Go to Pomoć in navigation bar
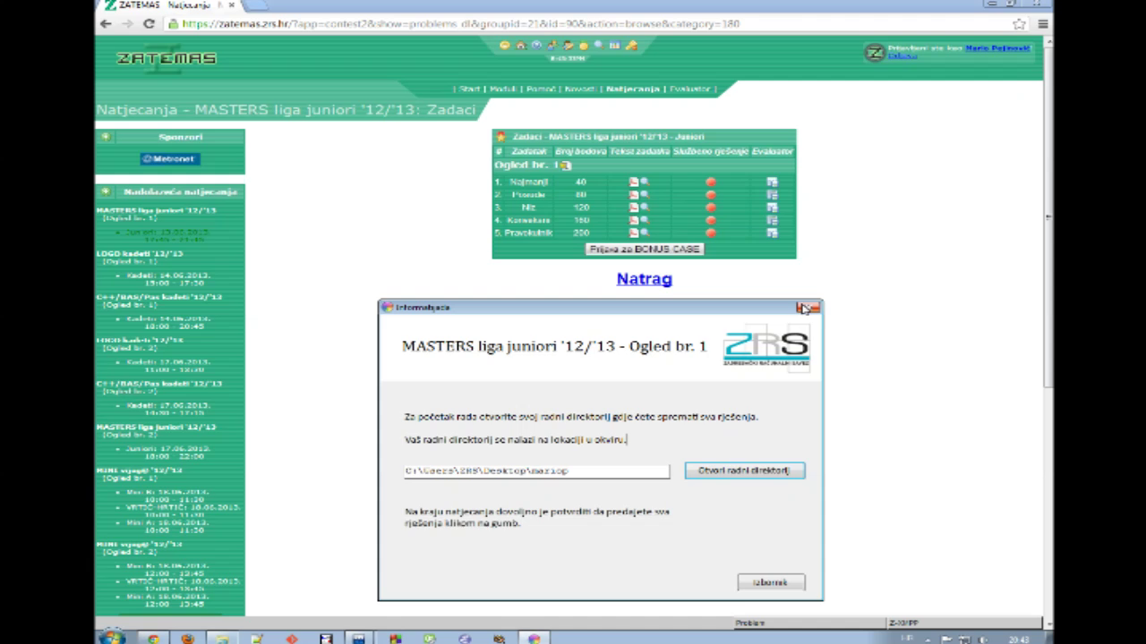This screenshot has width=1146, height=644. coord(541,89)
